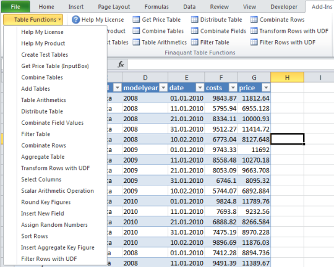Switch to the Formulas ribbon tab
The width and height of the screenshot is (334, 267).
pos(156,7)
